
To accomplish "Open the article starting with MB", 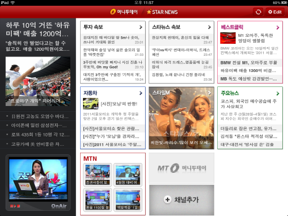I will pos(250,79).
